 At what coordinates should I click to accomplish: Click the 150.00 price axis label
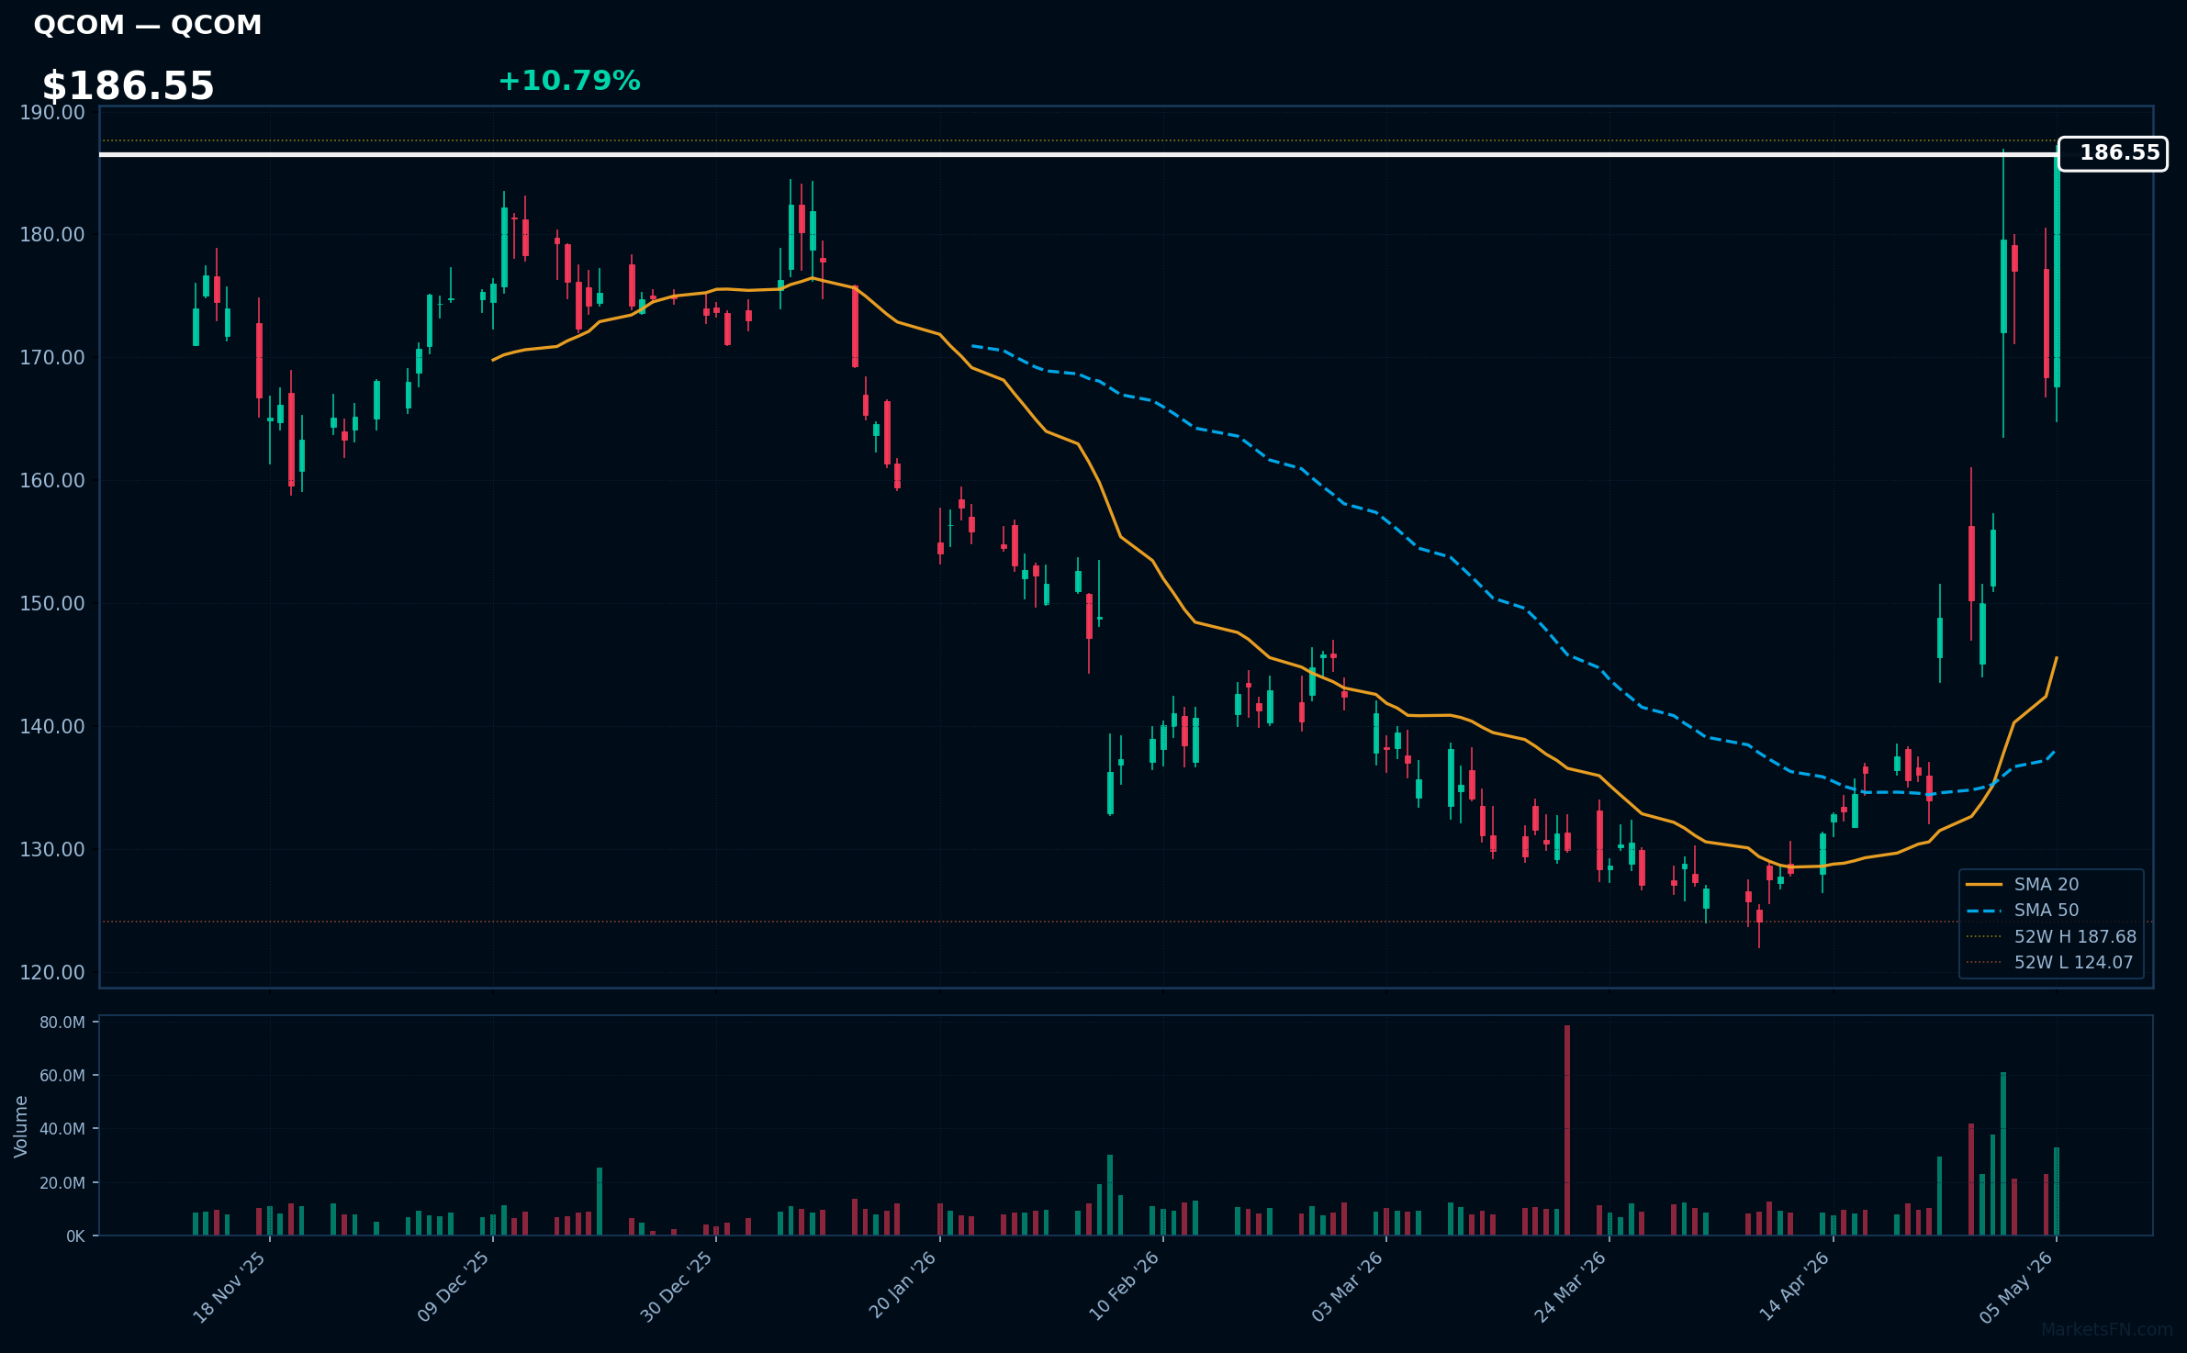coord(52,604)
